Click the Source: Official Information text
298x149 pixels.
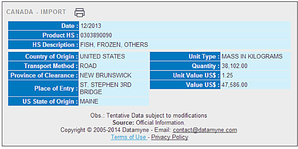tap(149, 123)
